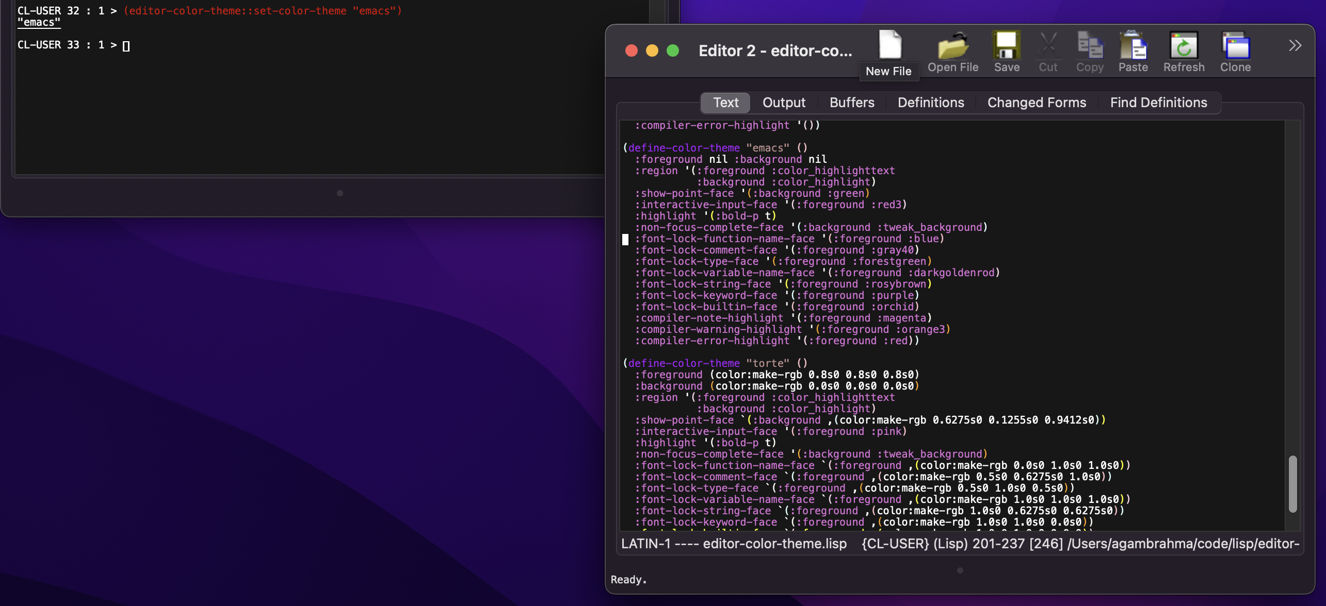Click the listener prompt input line
The width and height of the screenshot is (1326, 606).
point(126,45)
